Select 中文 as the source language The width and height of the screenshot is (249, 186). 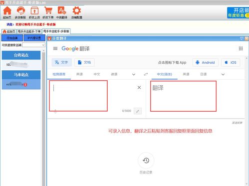[x=97, y=74]
